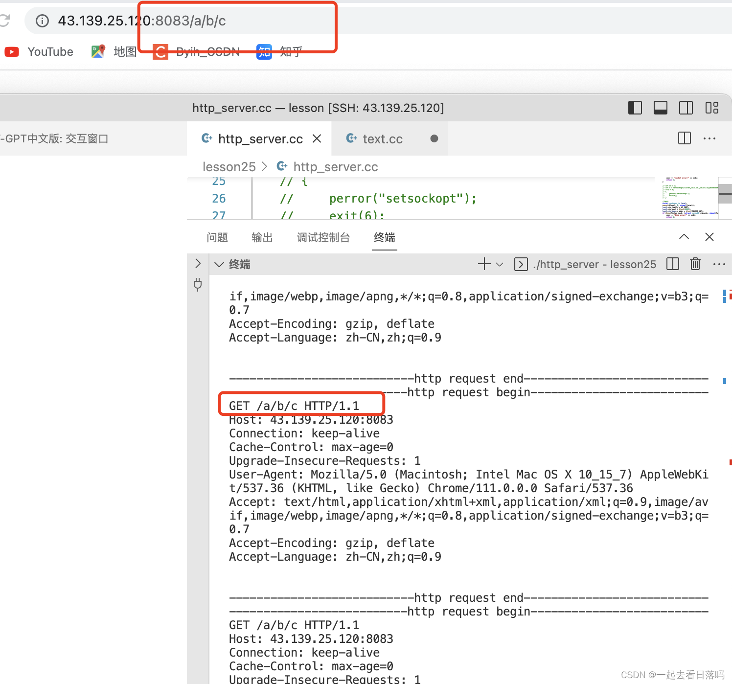Image resolution: width=732 pixels, height=684 pixels.
Task: Toggle the bottom panel layout icon
Action: (661, 108)
